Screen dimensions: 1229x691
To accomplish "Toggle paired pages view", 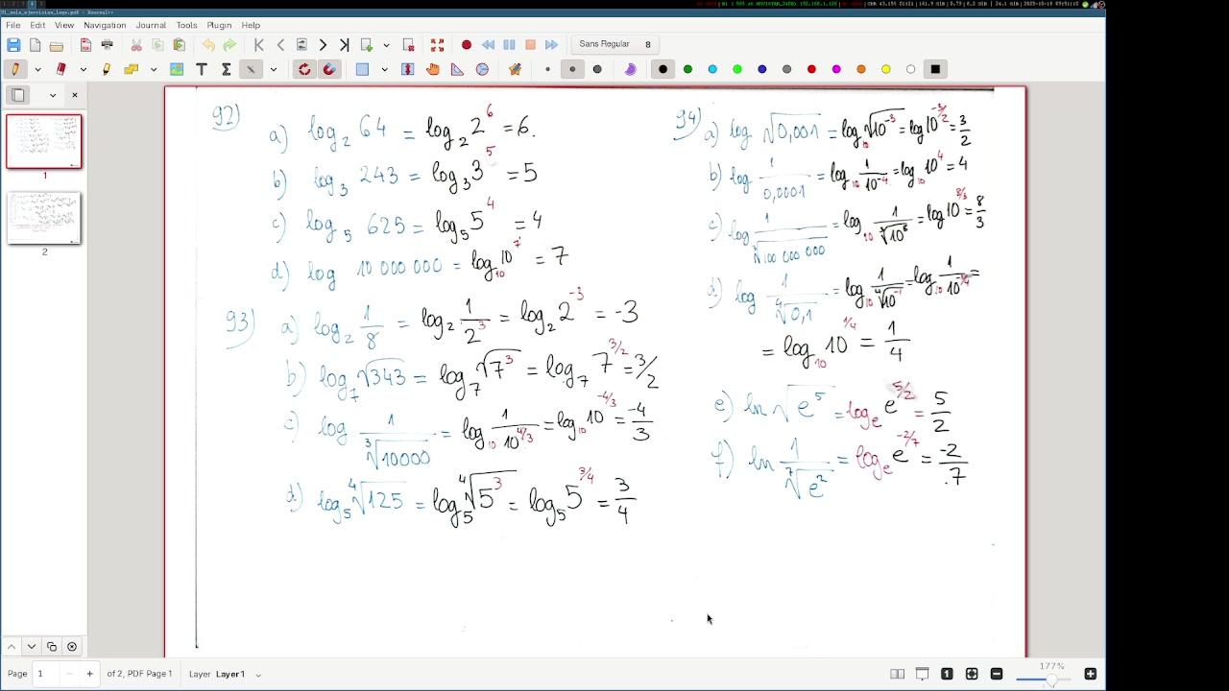I will 897,674.
